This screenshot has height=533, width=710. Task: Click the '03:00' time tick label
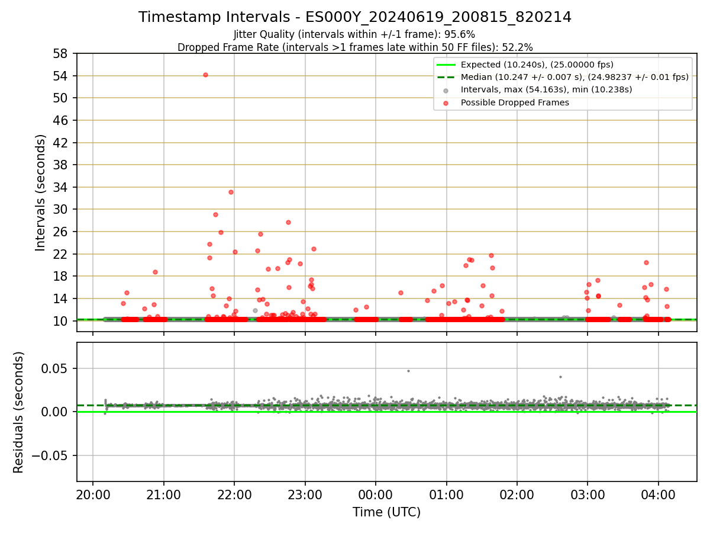(588, 494)
